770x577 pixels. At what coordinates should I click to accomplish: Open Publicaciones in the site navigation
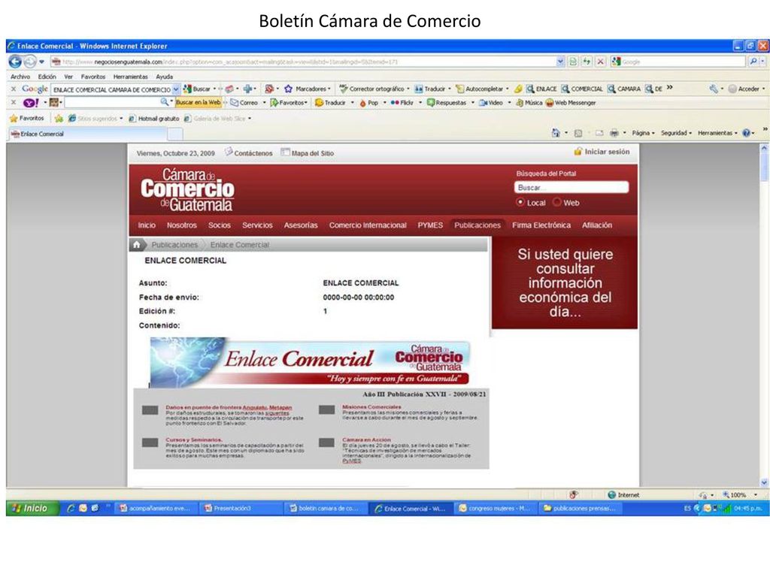(x=477, y=225)
